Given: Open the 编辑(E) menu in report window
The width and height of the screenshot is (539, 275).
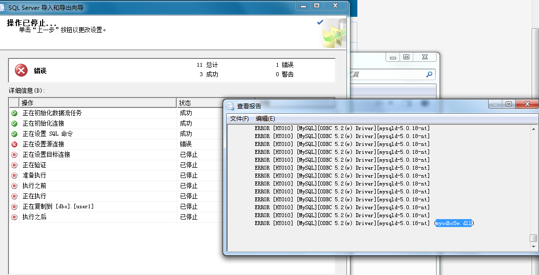Looking at the screenshot, I should click(x=265, y=118).
